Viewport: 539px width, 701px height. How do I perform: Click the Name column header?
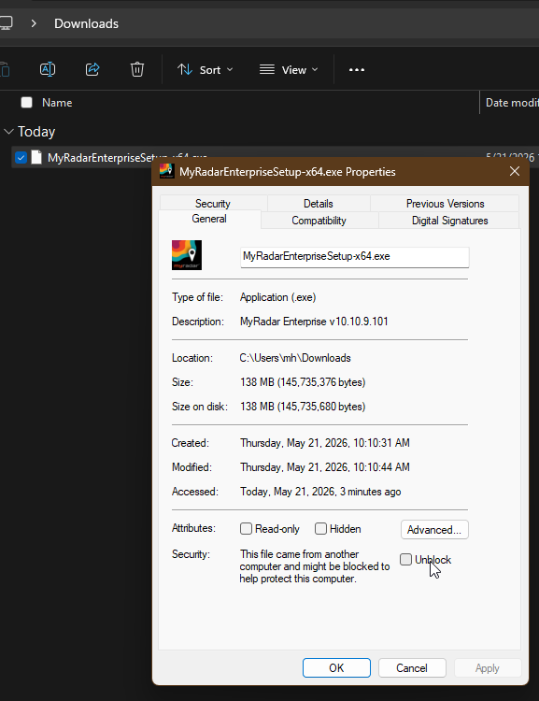(x=57, y=103)
